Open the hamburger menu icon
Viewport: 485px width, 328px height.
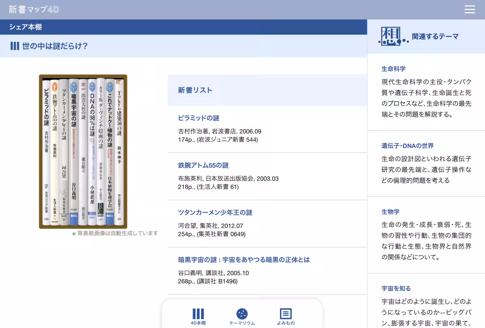click(x=470, y=10)
